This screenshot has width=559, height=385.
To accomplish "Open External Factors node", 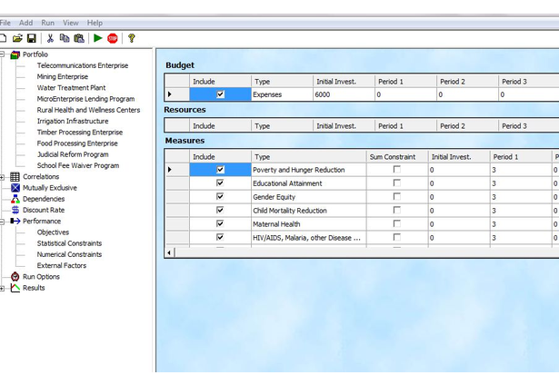I will pos(62,265).
